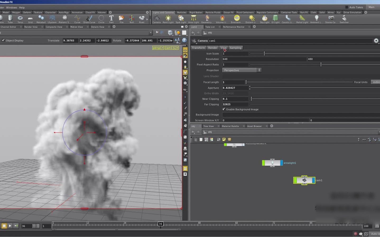Create a Sky Light from the shelf

coord(265,19)
